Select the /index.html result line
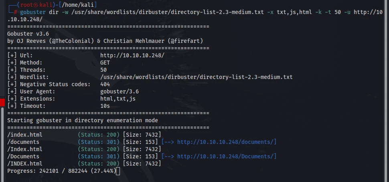This screenshot has width=389, height=182. pos(84,135)
